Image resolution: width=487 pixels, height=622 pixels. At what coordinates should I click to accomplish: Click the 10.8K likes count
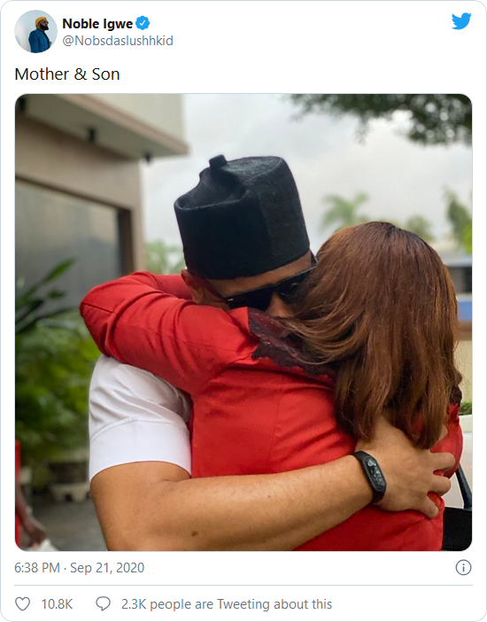point(57,604)
